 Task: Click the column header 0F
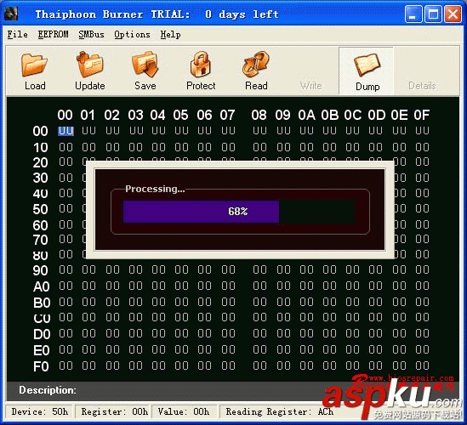coord(421,115)
